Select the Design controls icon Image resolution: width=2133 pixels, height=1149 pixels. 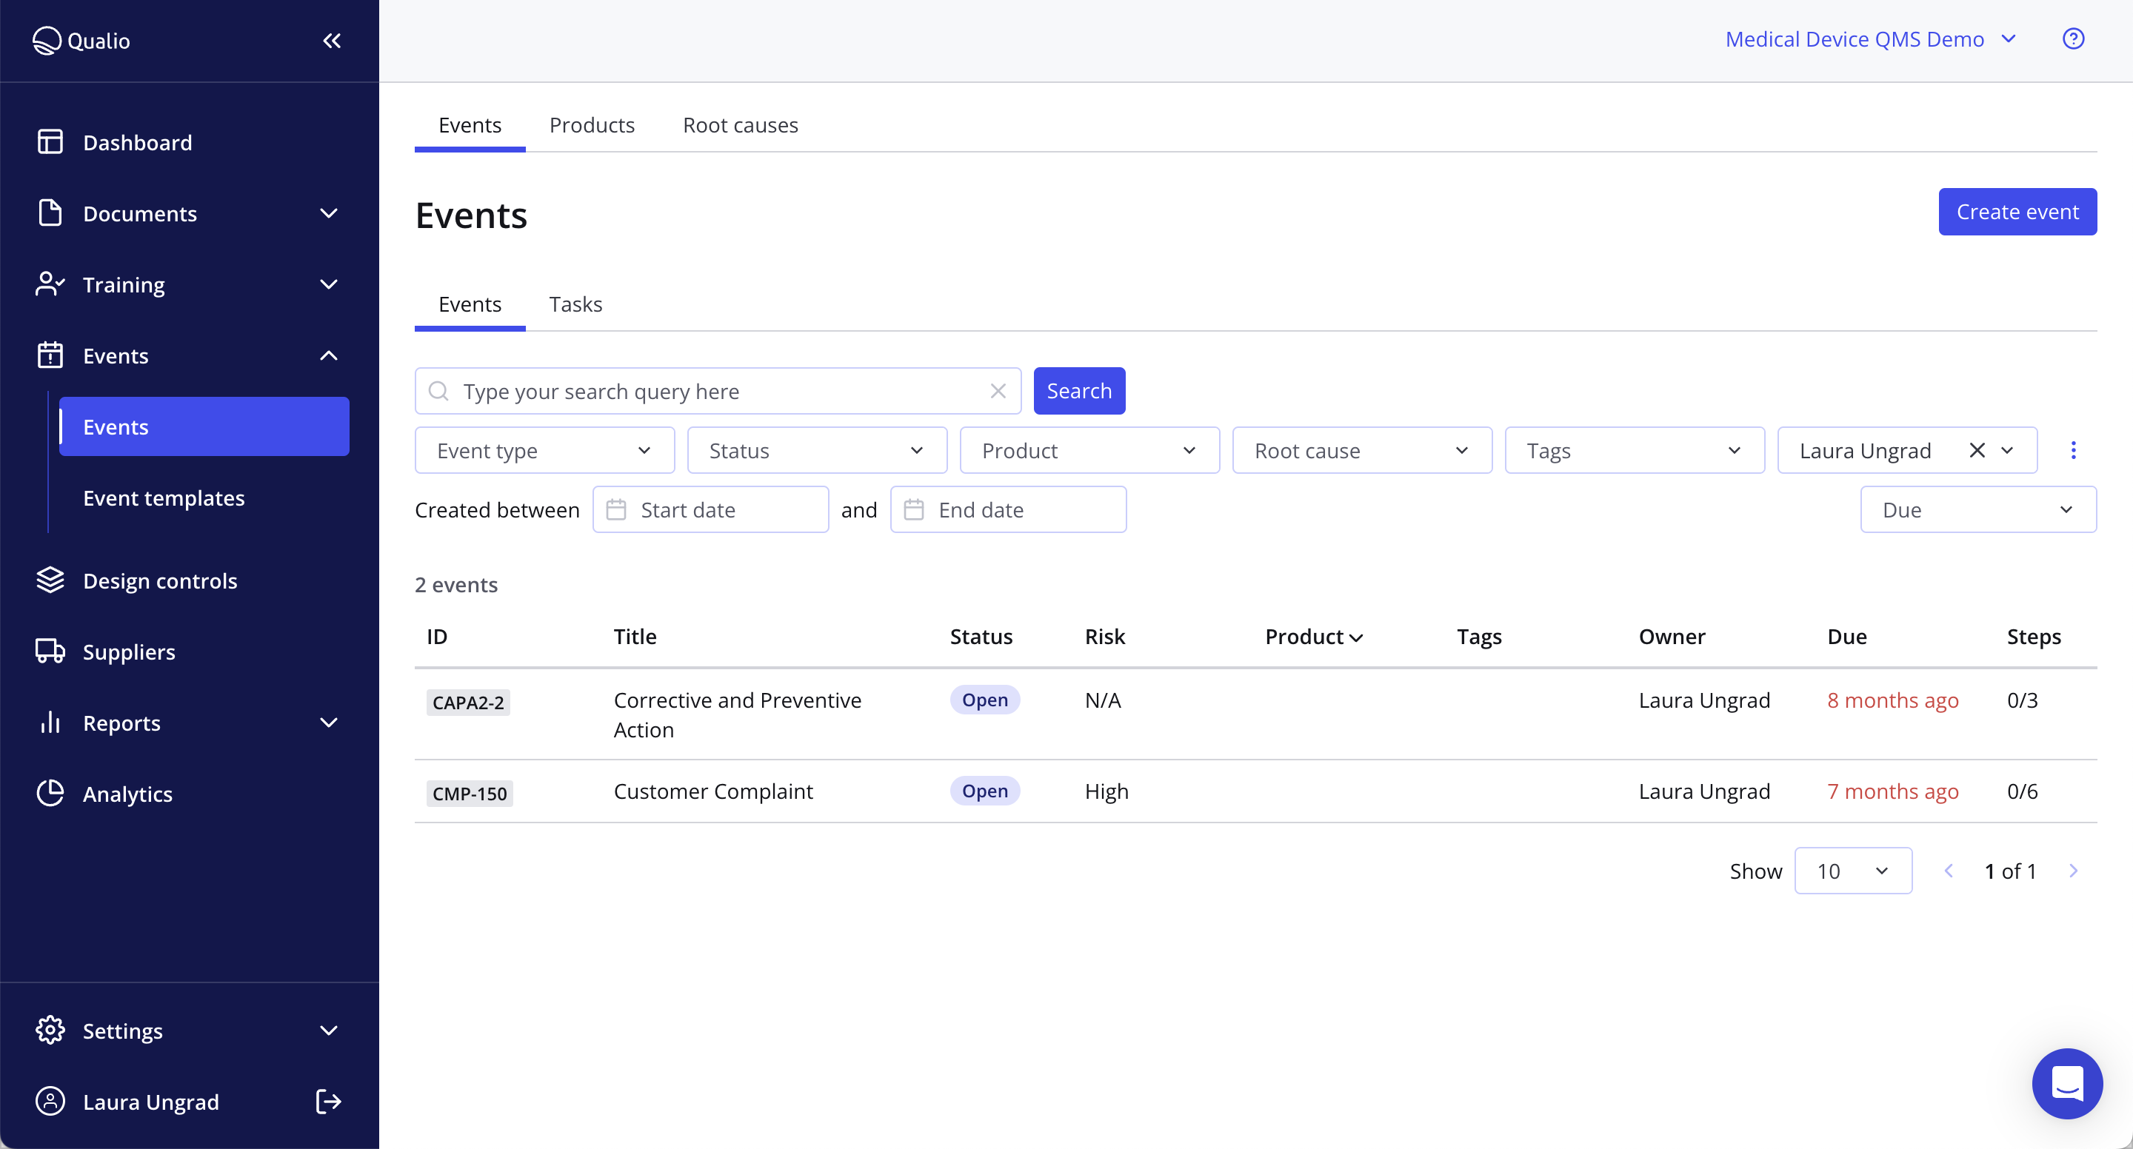click(x=49, y=580)
